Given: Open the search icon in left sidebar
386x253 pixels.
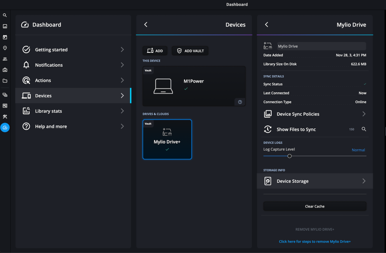Looking at the screenshot, I should pyautogui.click(x=5, y=15).
